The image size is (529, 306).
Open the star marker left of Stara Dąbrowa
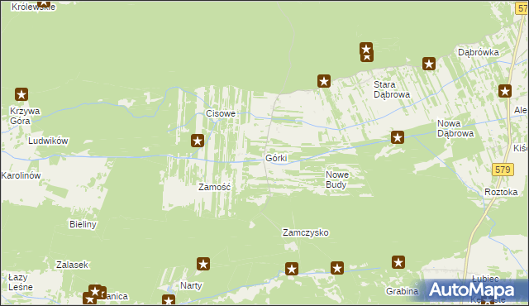click(324, 81)
